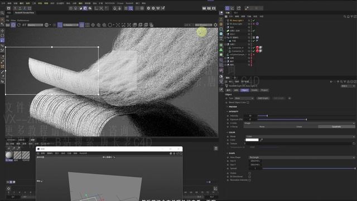Viewport: 357px width, 201px height.
Task: Click the dotted grid overlay icon
Action: (x=87, y=25)
